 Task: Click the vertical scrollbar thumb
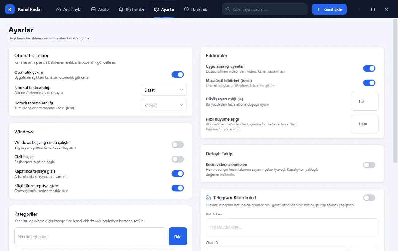pos(395,92)
